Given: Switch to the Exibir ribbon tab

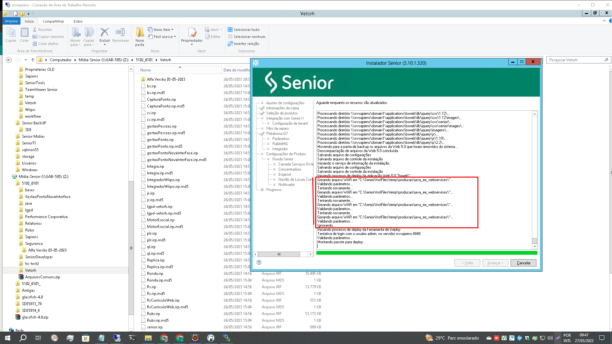Looking at the screenshot, I should tap(78, 21).
